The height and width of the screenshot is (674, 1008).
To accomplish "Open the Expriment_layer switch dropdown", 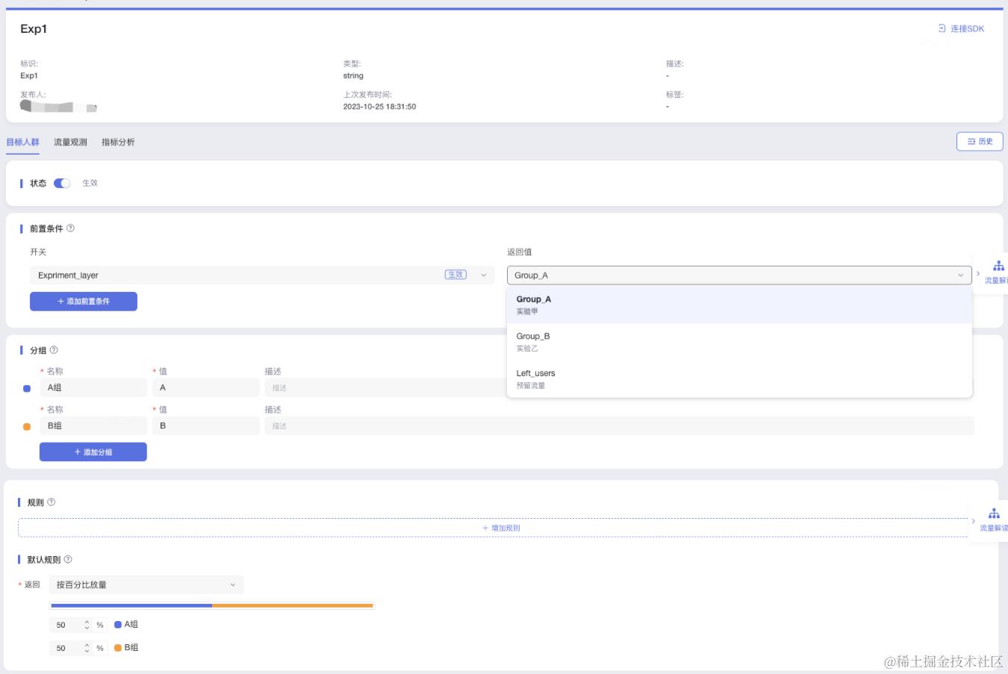I will pos(262,275).
